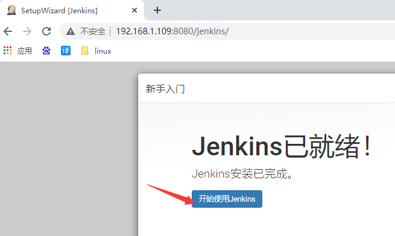Go back using the browser back arrow
This screenshot has height=236, width=395.
pyautogui.click(x=8, y=31)
